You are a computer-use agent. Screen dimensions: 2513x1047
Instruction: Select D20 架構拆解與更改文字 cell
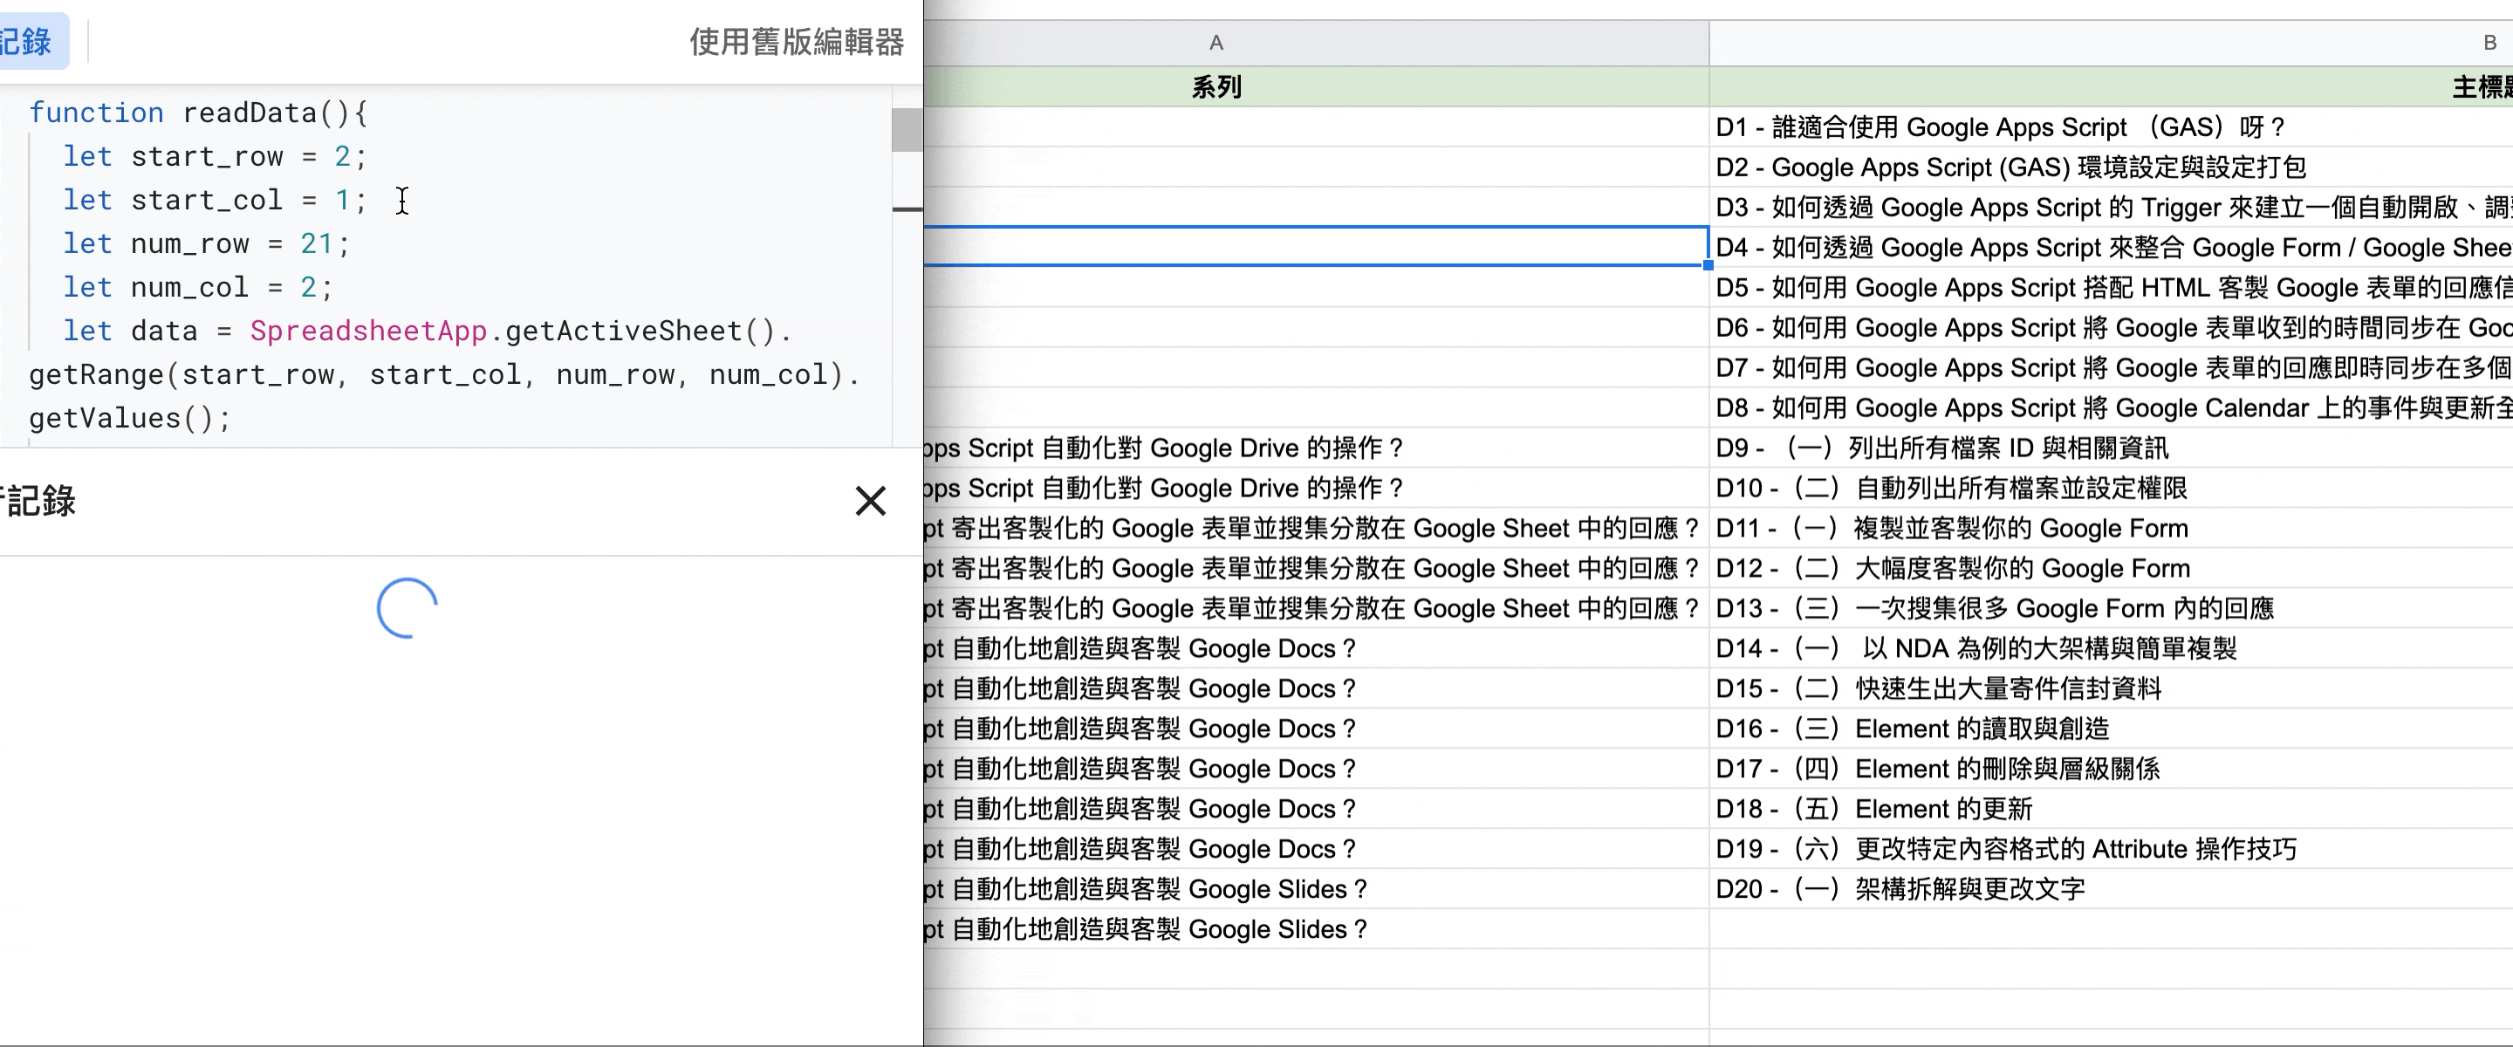[1900, 890]
